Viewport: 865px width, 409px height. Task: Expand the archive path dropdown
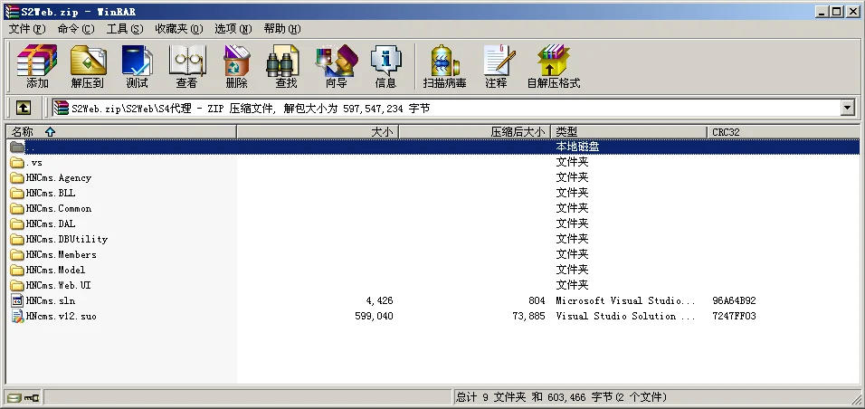(x=847, y=108)
